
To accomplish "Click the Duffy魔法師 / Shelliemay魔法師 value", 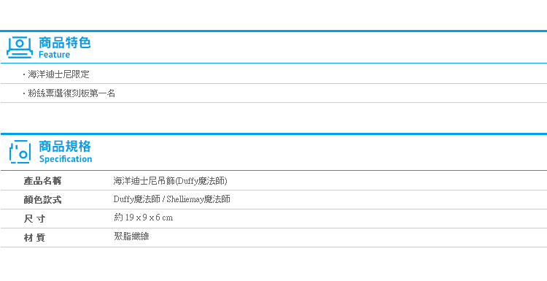I will coord(172,199).
